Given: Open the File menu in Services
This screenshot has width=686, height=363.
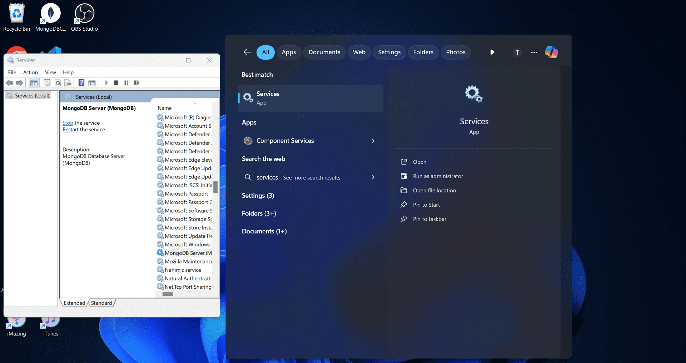Looking at the screenshot, I should pos(12,72).
